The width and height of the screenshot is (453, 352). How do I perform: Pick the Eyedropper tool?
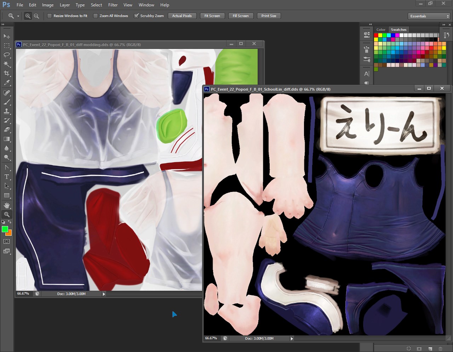(7, 83)
